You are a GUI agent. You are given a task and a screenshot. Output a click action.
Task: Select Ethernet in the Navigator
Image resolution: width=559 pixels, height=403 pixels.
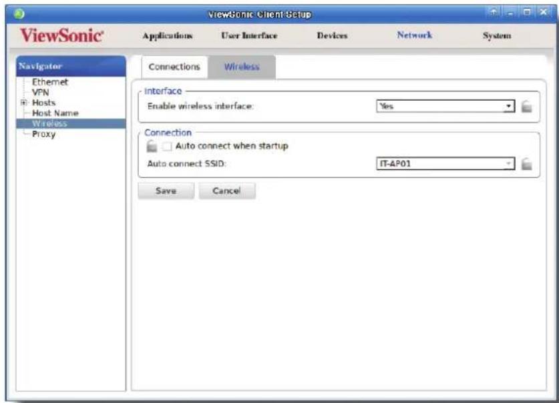pos(50,82)
